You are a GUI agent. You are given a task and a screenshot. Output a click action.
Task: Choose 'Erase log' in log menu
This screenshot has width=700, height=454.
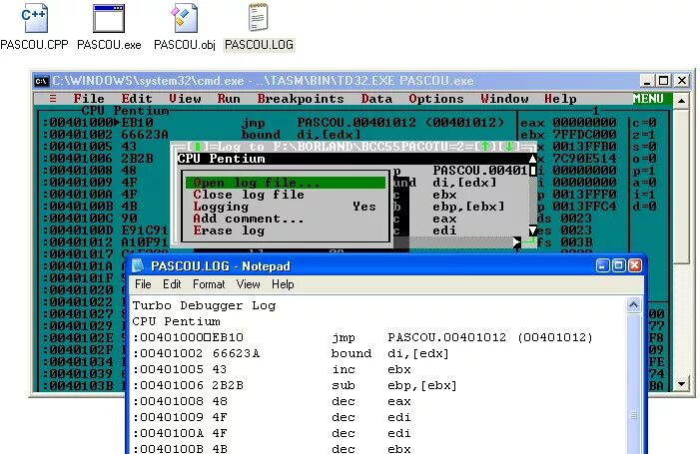click(x=286, y=230)
